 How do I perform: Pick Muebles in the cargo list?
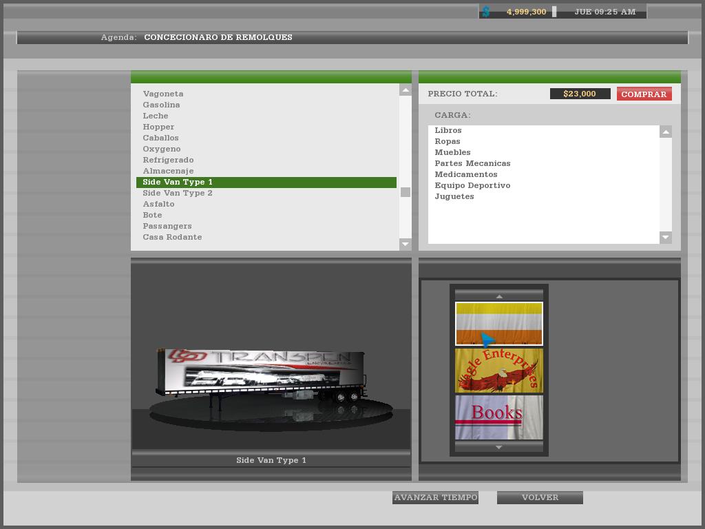452,152
